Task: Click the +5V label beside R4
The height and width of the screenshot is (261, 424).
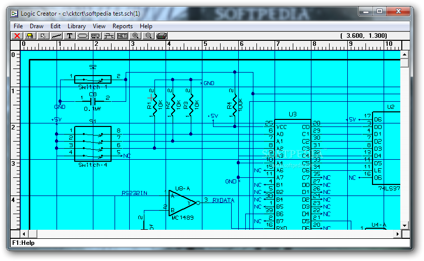Action: pyautogui.click(x=213, y=116)
